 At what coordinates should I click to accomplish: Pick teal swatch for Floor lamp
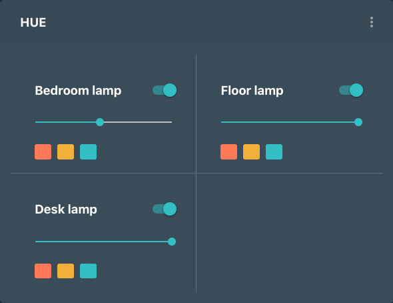[274, 152]
